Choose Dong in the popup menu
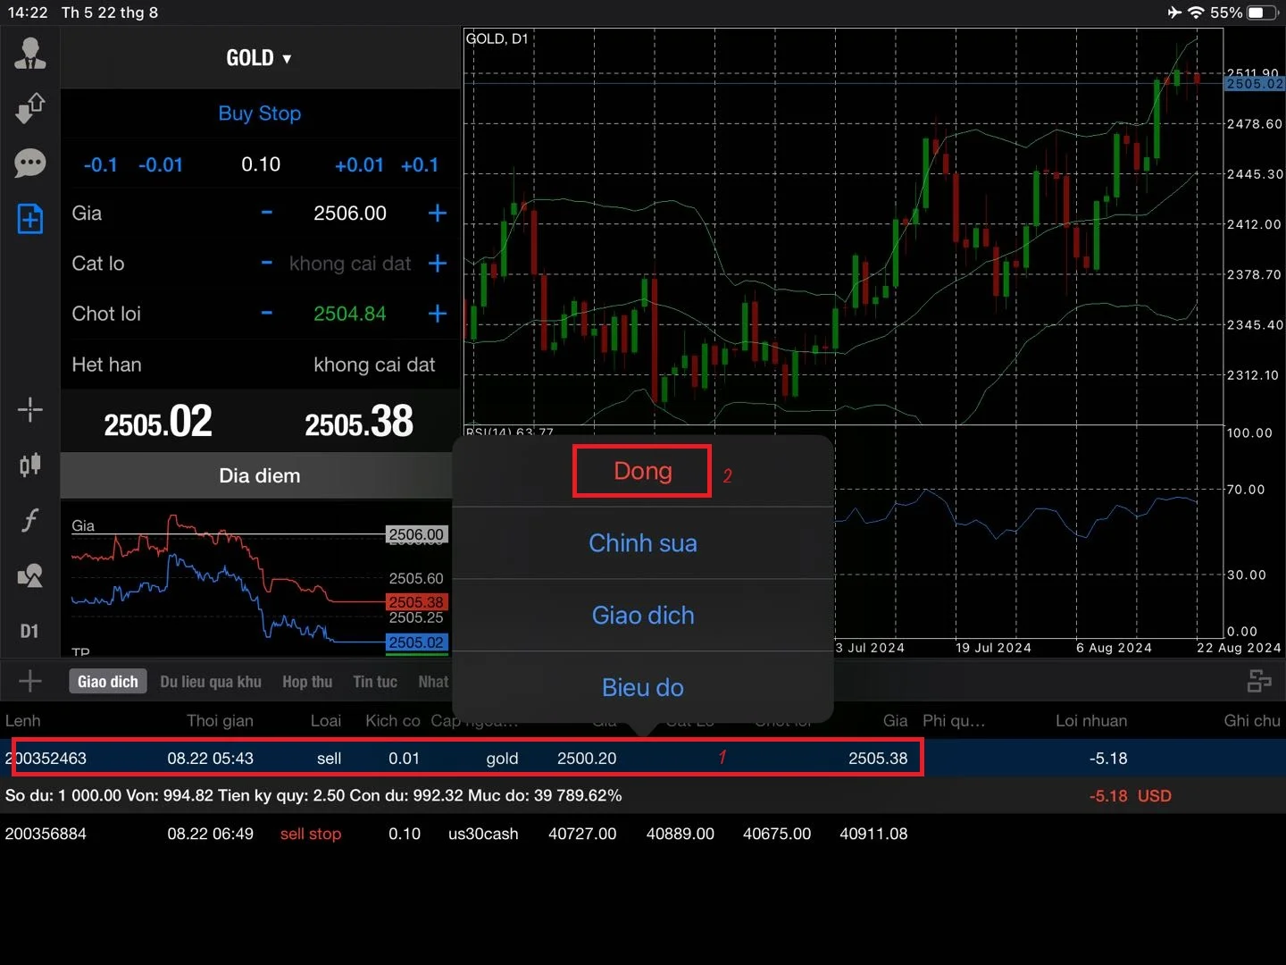The image size is (1286, 965). click(x=643, y=471)
